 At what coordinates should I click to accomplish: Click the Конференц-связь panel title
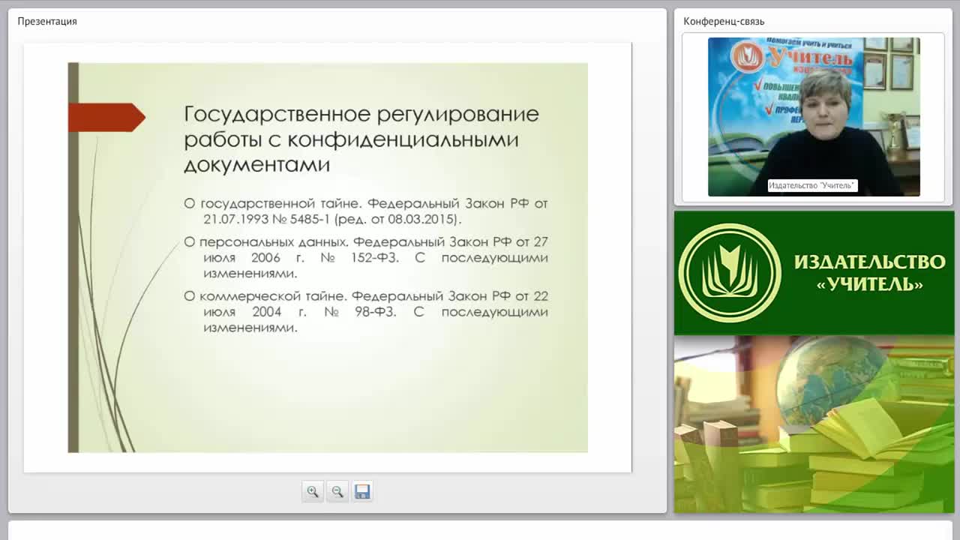(x=724, y=21)
